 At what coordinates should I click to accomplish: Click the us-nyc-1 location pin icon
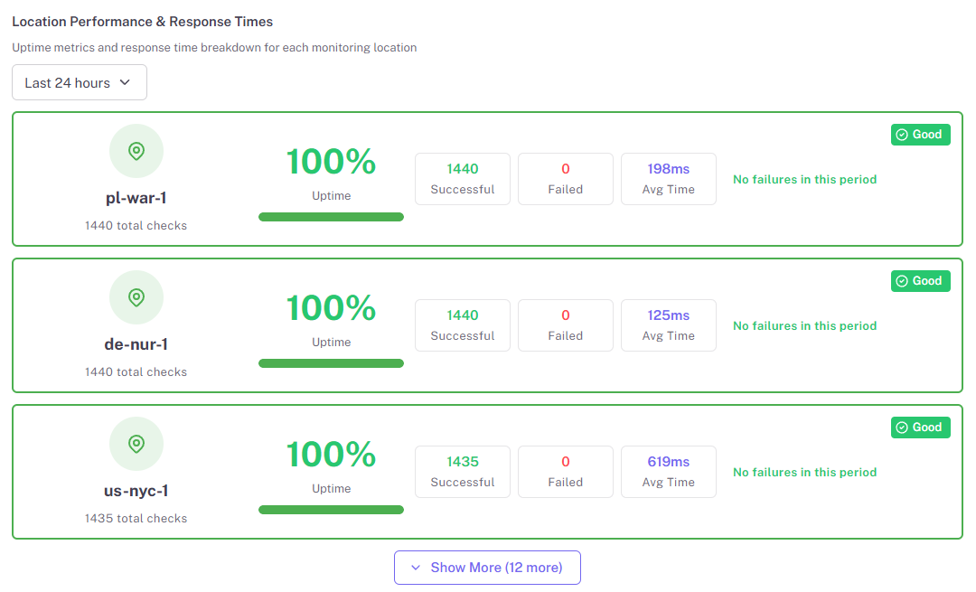(136, 444)
